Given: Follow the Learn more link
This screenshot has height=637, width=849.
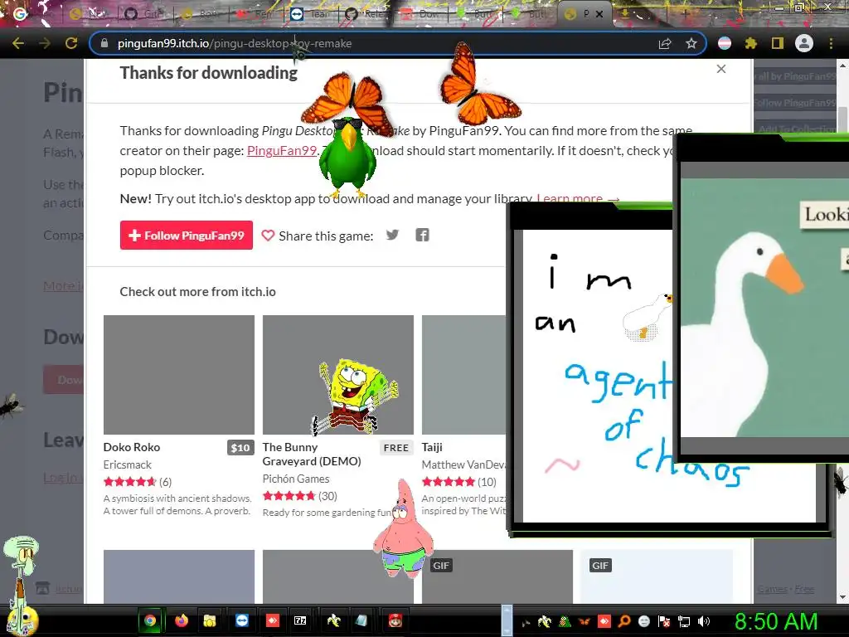Looking at the screenshot, I should 577,198.
